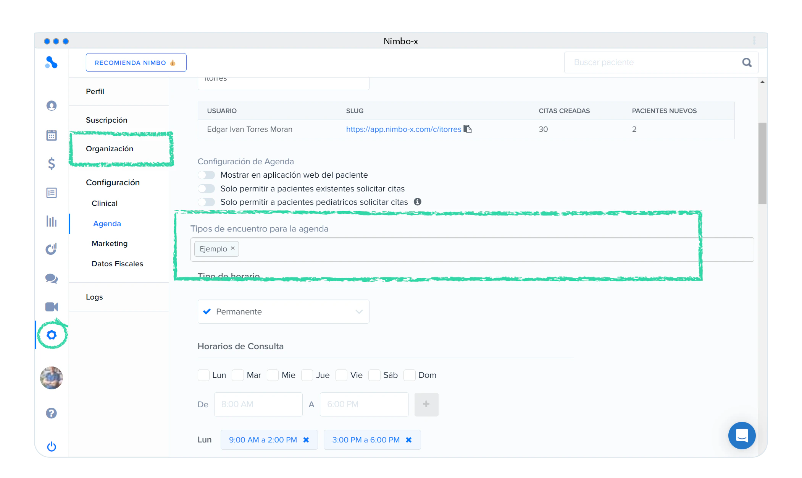
Task: Enable Solo permitir a pacientes existentes
Action: (x=207, y=189)
